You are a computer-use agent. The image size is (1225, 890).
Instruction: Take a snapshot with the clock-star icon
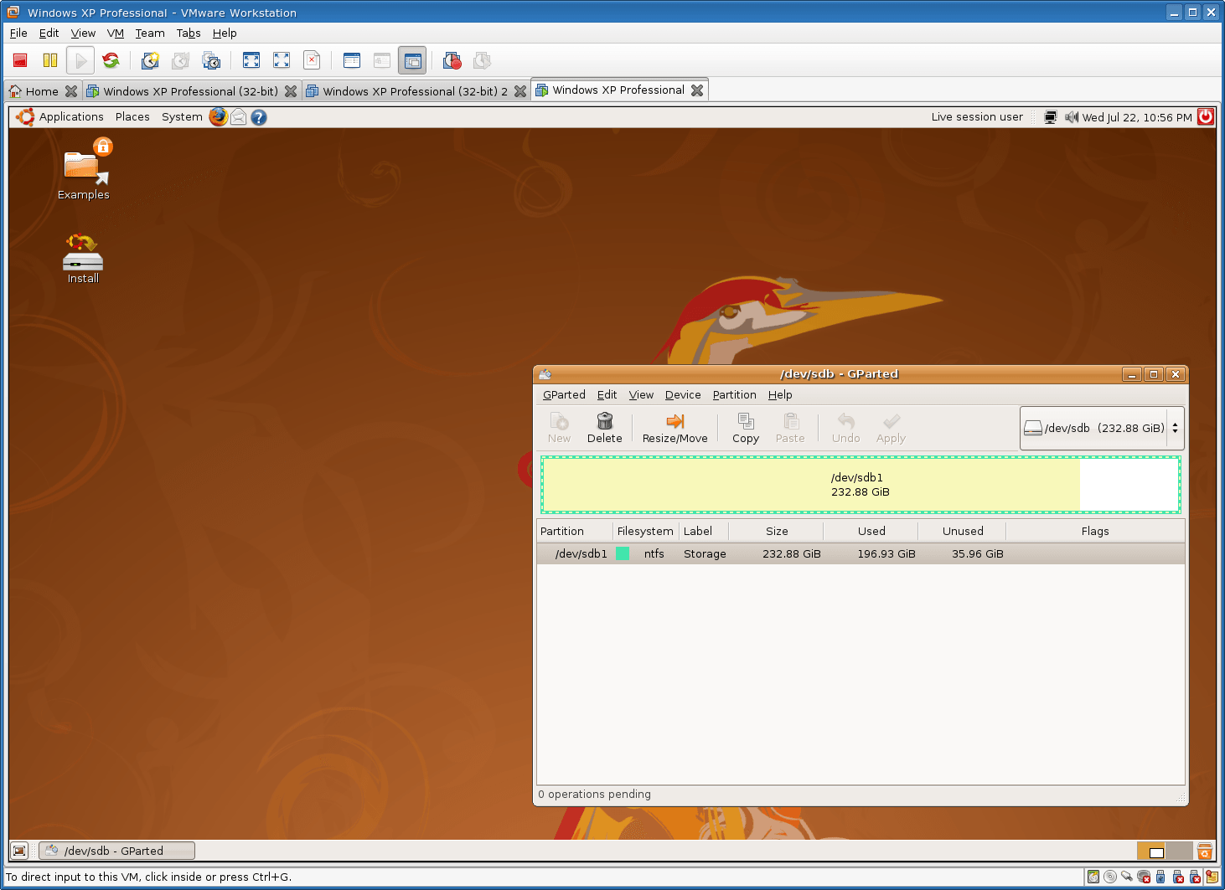pos(150,60)
